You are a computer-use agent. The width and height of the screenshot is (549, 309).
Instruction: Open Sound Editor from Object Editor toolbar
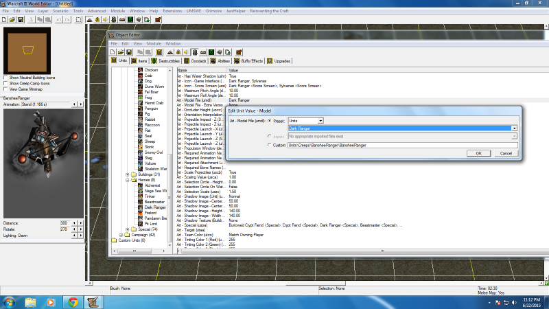tap(186, 52)
